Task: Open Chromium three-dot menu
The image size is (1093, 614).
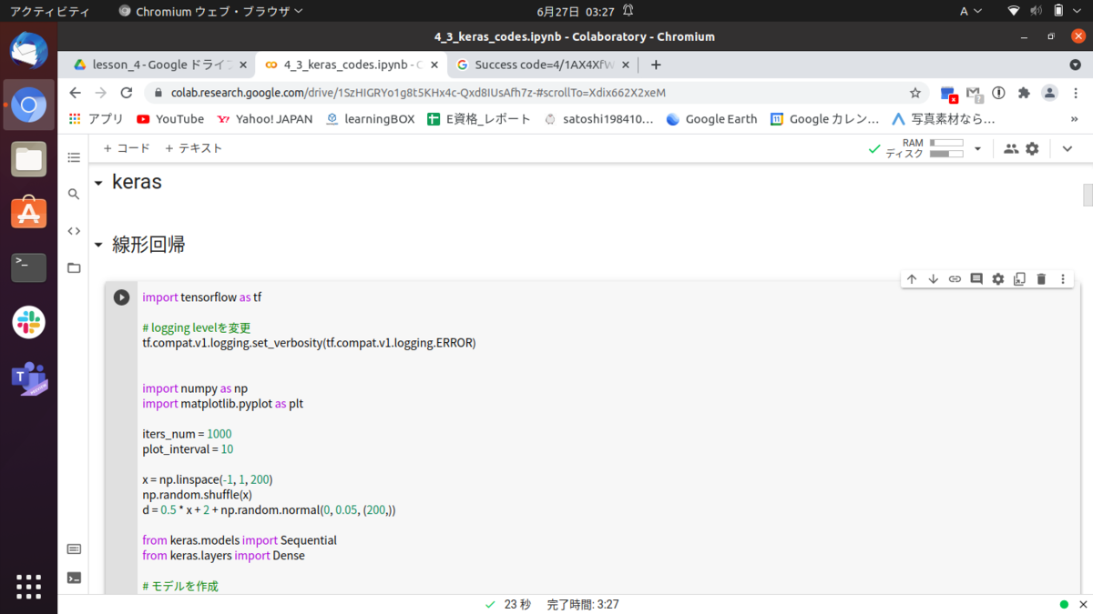Action: tap(1078, 93)
